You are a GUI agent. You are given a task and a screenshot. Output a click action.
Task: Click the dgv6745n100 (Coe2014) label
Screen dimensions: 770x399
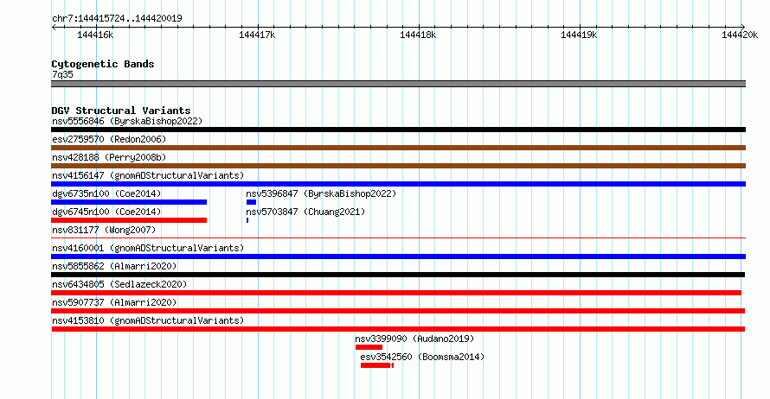(x=106, y=212)
